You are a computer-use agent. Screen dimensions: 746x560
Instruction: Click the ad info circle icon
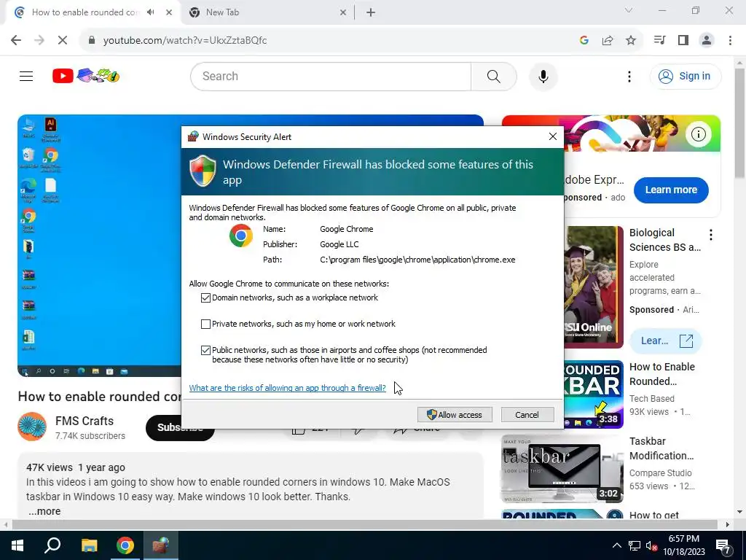698,134
